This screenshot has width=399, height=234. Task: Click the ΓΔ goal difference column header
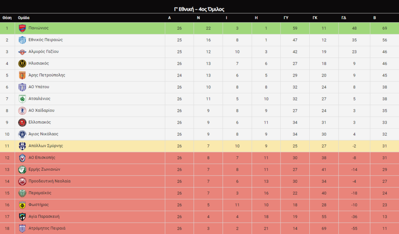(344, 18)
